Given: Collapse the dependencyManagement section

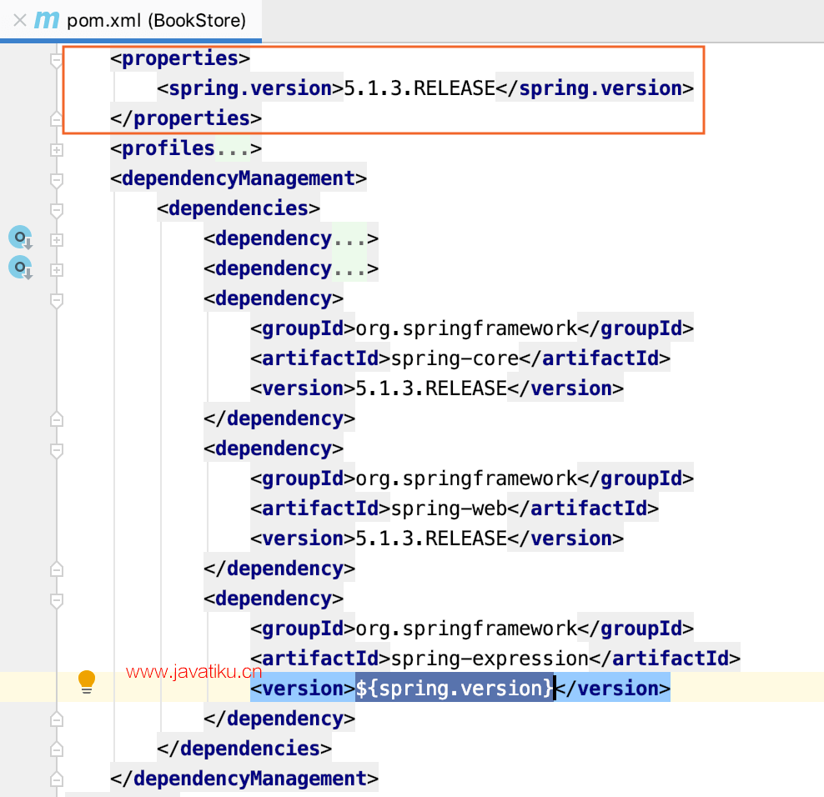Looking at the screenshot, I should click(x=57, y=180).
